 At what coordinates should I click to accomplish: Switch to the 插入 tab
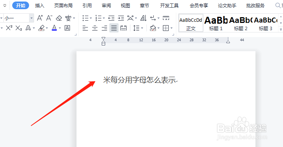tap(40, 6)
